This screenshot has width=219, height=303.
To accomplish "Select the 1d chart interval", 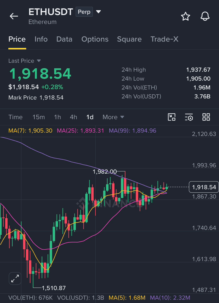I will pos(90,117).
